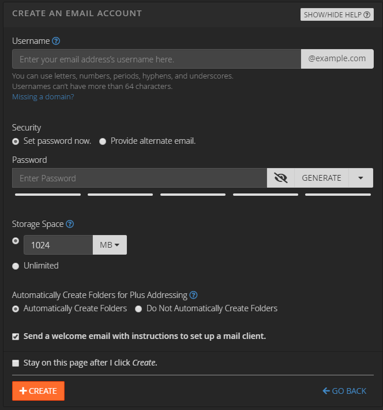This screenshot has height=410, width=383.
Task: Click the Username help icon
Action: pos(56,41)
